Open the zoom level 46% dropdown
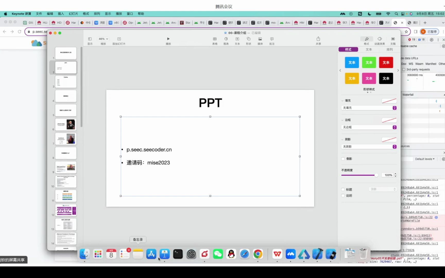 pos(103,39)
